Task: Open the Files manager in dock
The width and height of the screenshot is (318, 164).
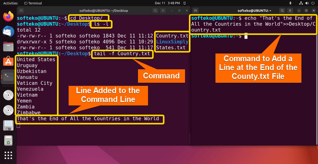Action: (8, 46)
